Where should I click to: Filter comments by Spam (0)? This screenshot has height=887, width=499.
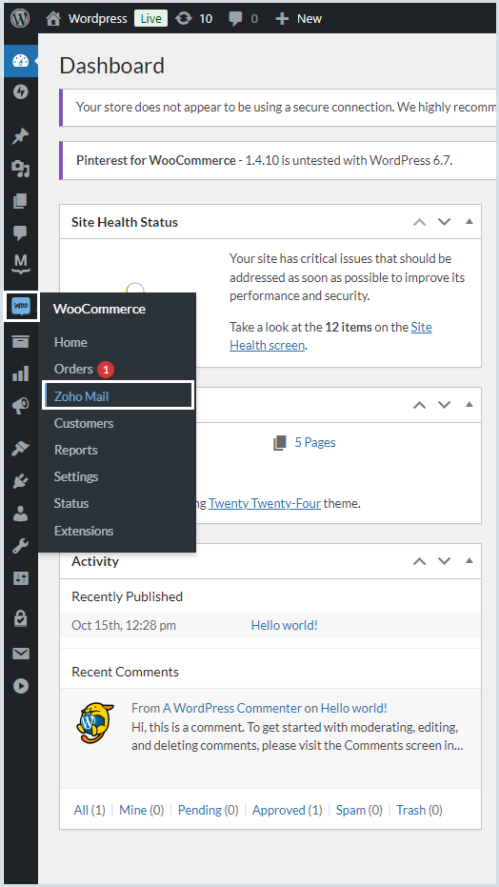point(359,810)
